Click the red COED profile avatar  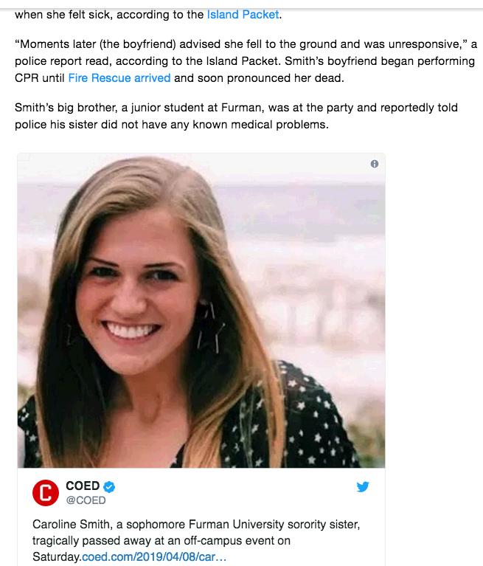pyautogui.click(x=46, y=493)
